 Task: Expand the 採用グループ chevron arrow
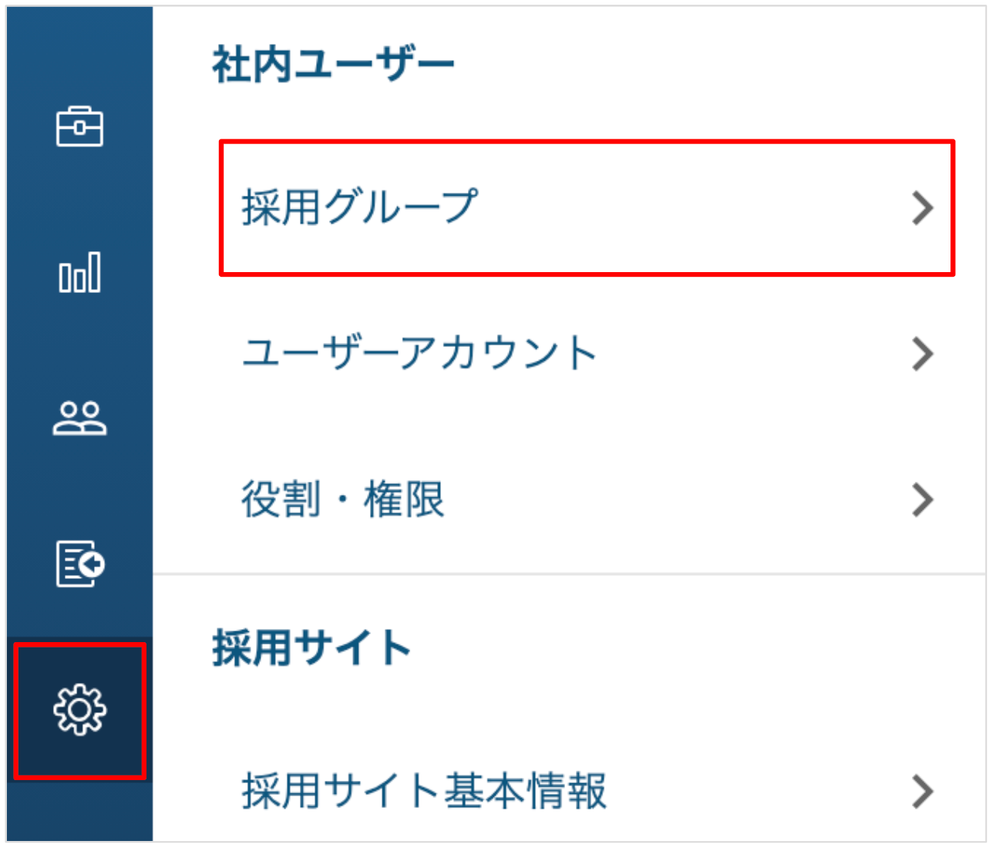[922, 208]
